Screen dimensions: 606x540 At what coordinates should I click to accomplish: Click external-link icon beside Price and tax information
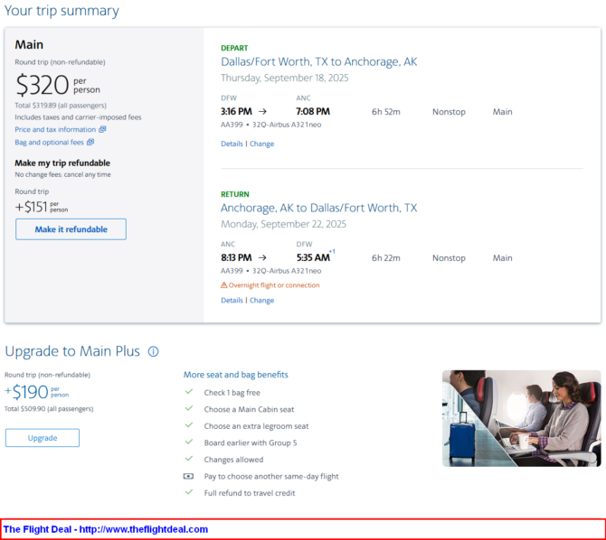pos(102,129)
